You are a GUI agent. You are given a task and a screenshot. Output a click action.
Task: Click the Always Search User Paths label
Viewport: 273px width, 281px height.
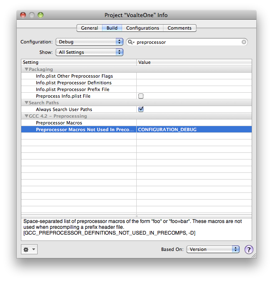point(64,109)
